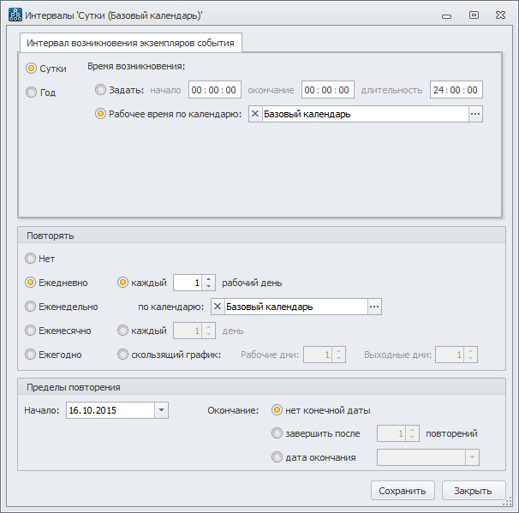Click the 'длительность' time field

(456, 90)
